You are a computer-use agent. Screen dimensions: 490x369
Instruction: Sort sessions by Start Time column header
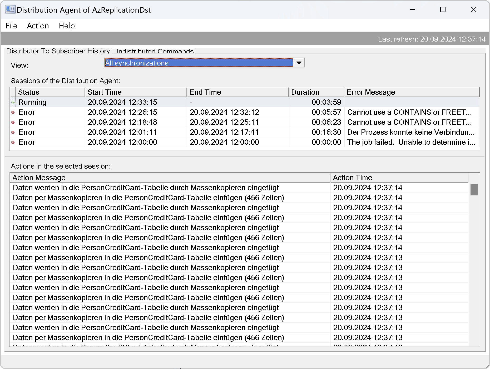[136, 92]
